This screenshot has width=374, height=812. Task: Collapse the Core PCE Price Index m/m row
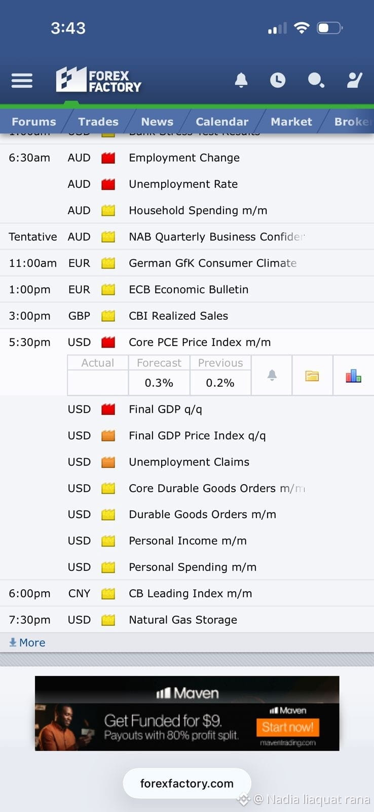[x=187, y=342]
